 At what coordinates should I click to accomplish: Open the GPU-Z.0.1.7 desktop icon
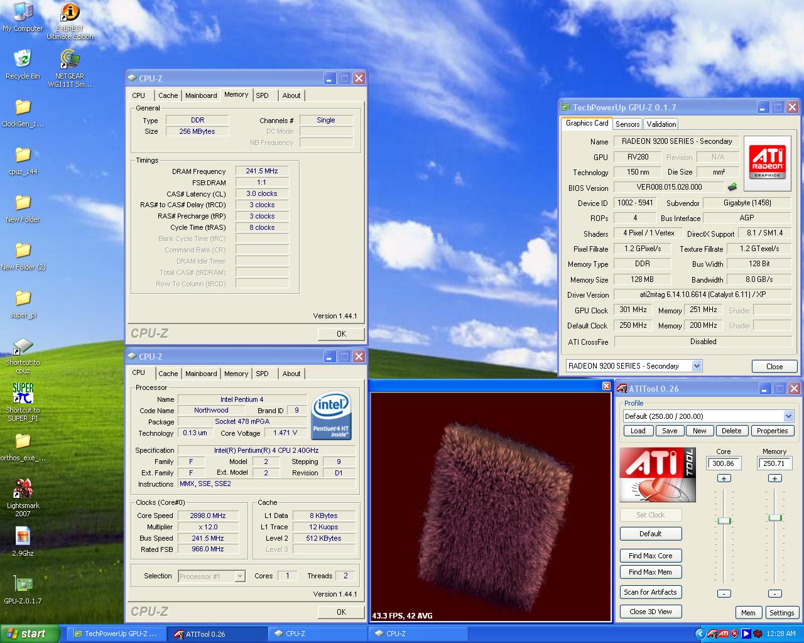point(23,584)
